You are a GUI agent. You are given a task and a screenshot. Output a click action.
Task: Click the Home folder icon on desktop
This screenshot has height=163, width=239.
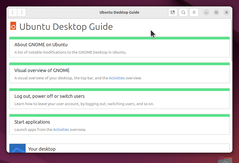(x=225, y=160)
